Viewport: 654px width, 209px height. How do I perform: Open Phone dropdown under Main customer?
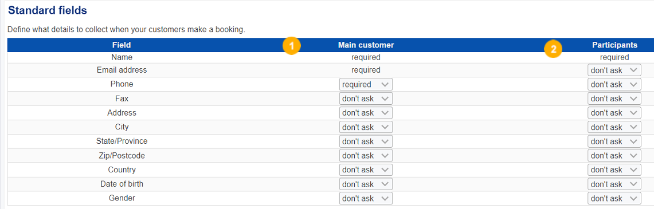[x=366, y=85]
